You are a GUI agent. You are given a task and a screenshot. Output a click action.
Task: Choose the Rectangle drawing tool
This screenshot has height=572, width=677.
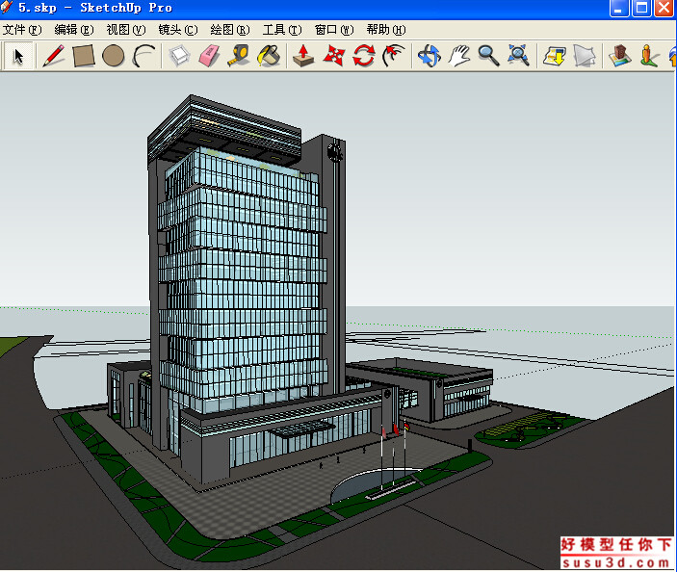84,56
